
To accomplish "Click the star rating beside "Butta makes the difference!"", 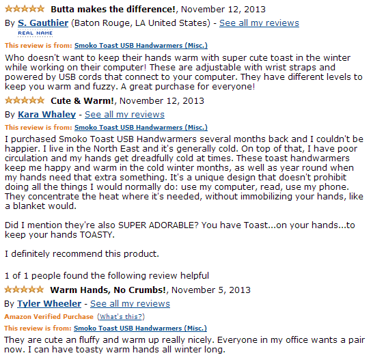I will (25, 9).
